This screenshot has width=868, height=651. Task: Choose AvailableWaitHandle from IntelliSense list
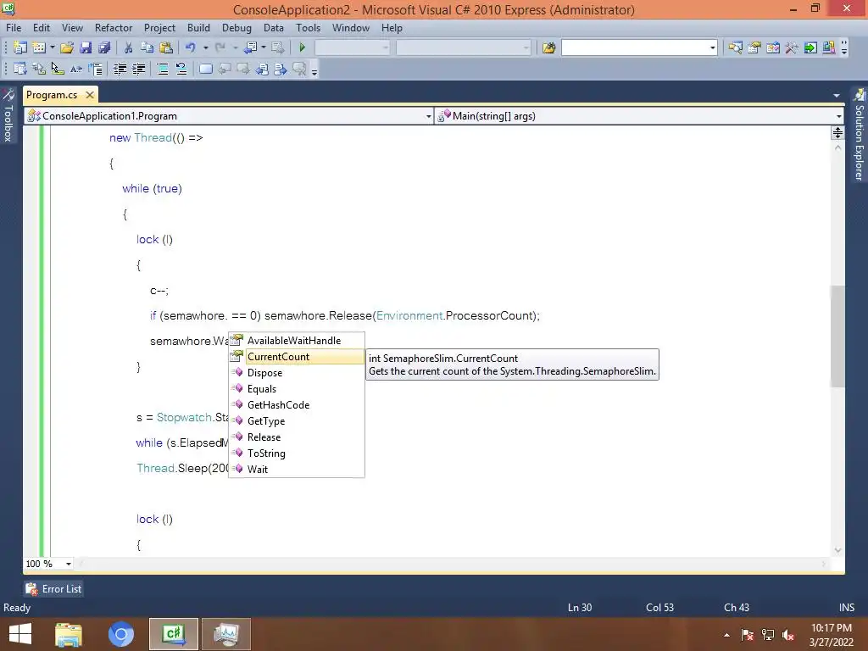tap(297, 341)
